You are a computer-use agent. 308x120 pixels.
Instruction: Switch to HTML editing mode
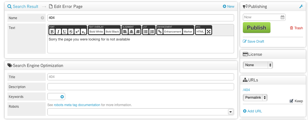click(x=200, y=31)
